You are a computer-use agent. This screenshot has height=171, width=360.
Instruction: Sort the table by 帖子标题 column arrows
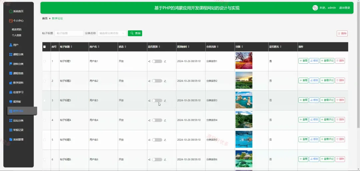tap(71, 47)
